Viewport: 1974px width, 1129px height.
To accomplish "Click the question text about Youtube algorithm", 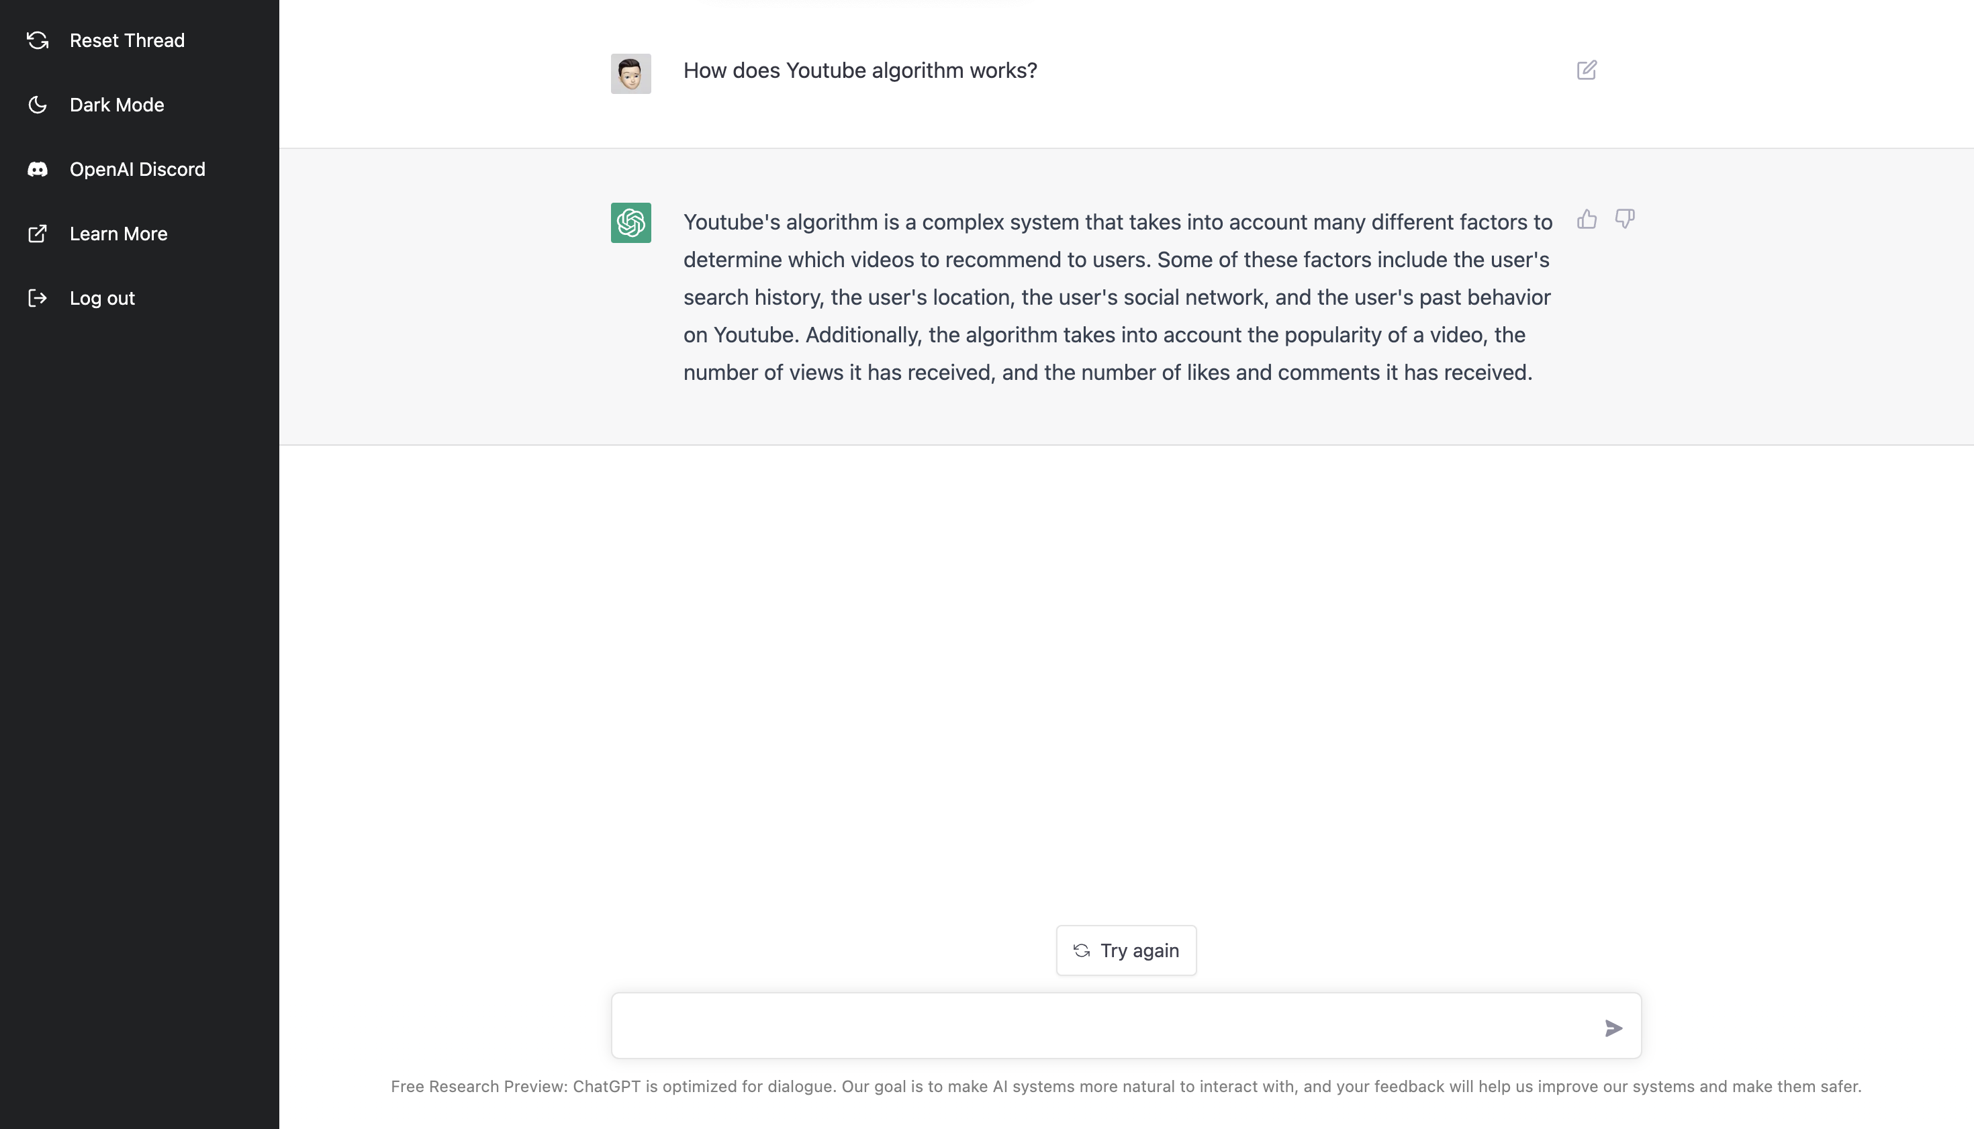I will [x=859, y=70].
